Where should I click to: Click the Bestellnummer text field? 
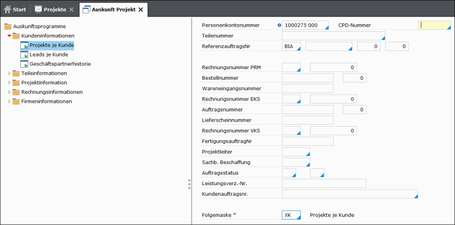tap(308, 78)
